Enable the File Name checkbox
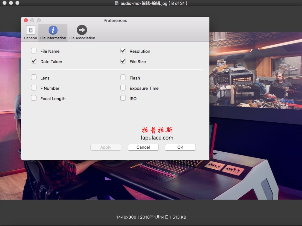The image size is (302, 226). tap(34, 51)
